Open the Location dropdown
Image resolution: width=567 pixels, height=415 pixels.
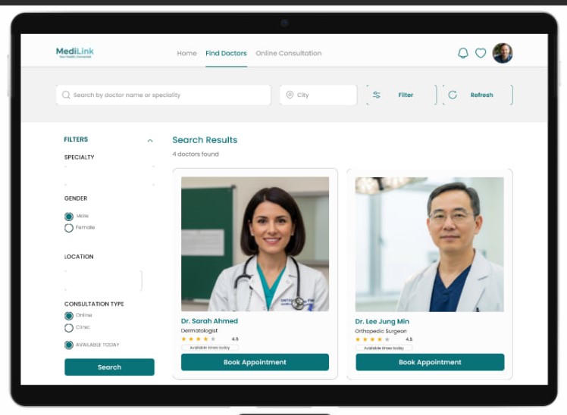[x=103, y=280]
